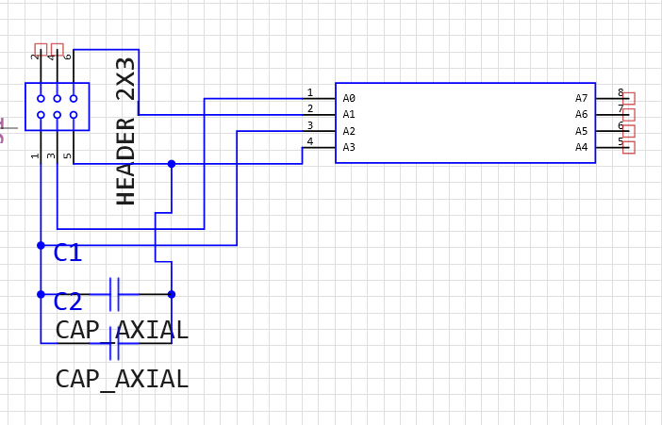This screenshot has width=662, height=425.
Task: Click the capacitor plates symbol above bottommost CAP_AXIAL
Action: tap(114, 343)
